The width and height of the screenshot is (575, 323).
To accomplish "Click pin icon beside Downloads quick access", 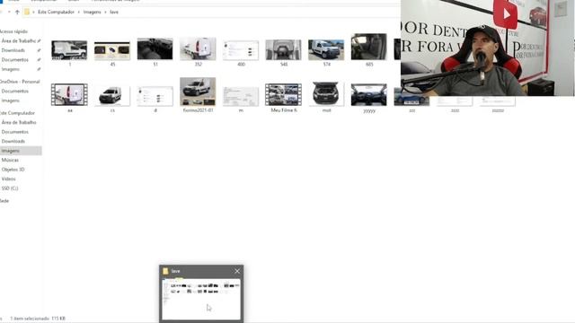I will [39, 50].
